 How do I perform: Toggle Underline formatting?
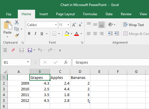tap(42, 34)
